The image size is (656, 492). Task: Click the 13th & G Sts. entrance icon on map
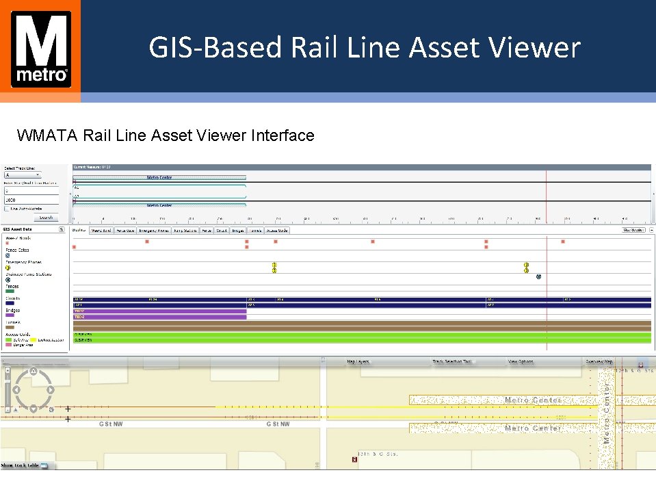tap(355, 460)
